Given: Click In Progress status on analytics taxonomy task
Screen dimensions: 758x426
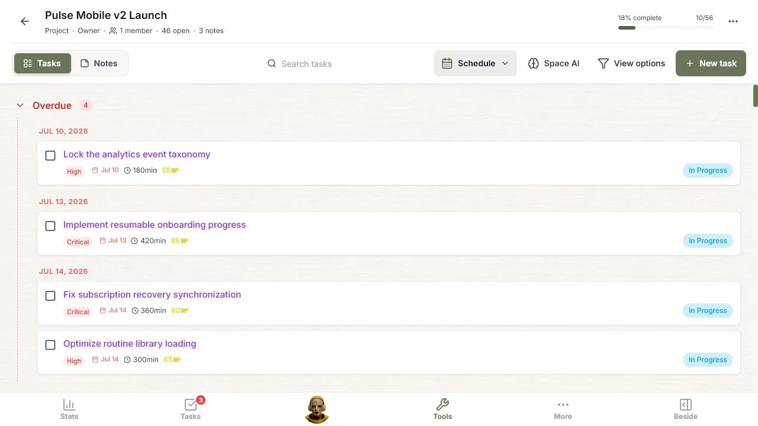Looking at the screenshot, I should point(708,170).
